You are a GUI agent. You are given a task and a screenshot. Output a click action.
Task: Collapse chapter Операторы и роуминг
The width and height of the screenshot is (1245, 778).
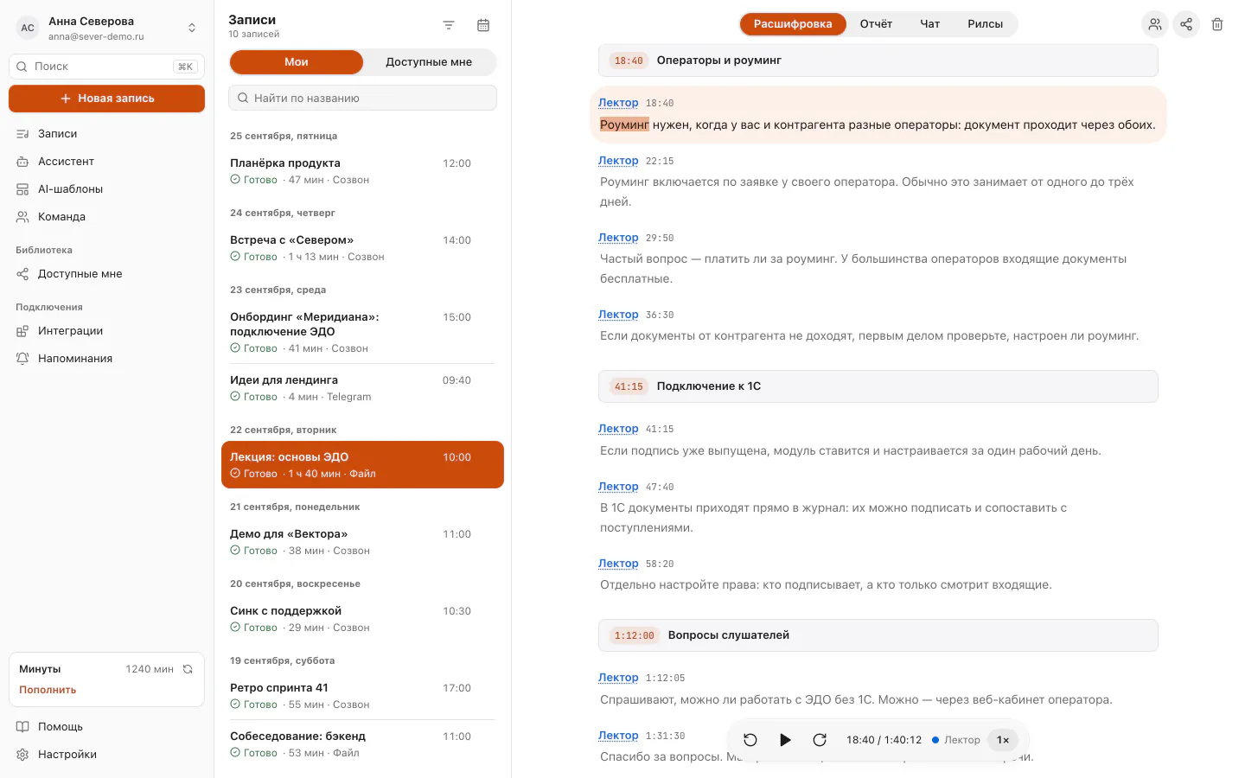(x=878, y=61)
